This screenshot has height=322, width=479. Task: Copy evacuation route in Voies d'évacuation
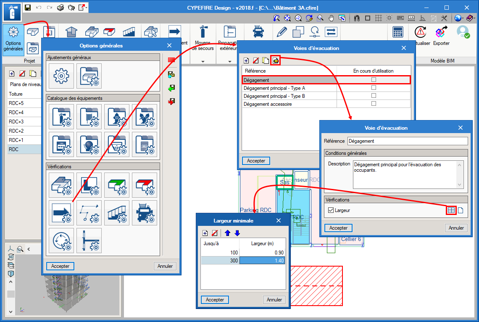coord(266,60)
